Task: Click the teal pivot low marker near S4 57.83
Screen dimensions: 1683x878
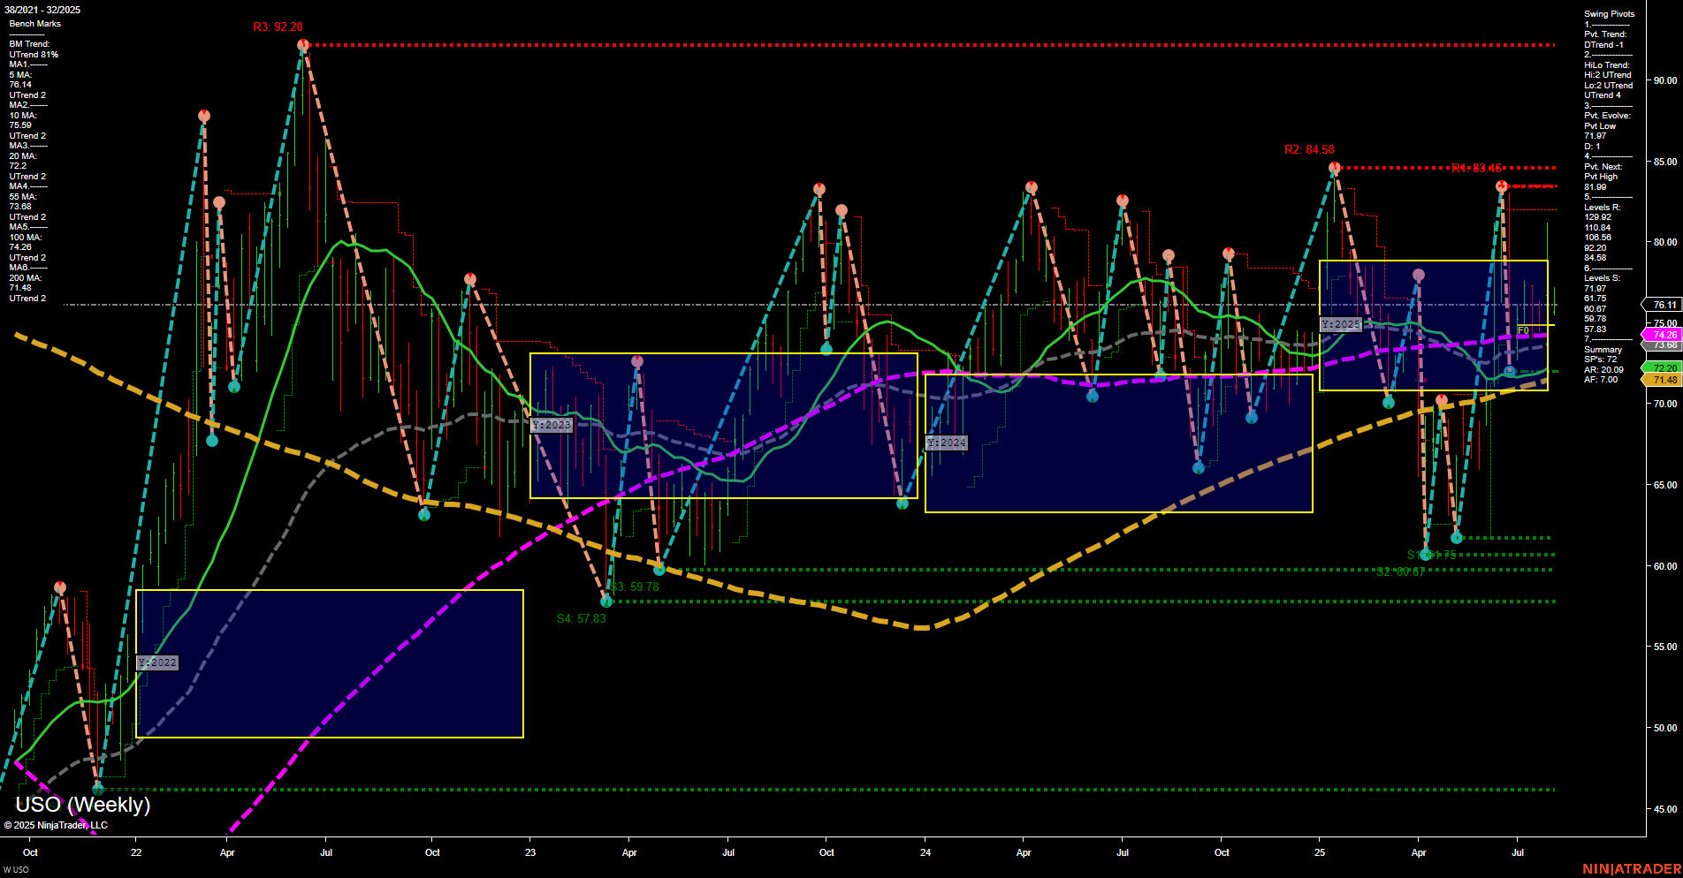Action: [x=606, y=602]
